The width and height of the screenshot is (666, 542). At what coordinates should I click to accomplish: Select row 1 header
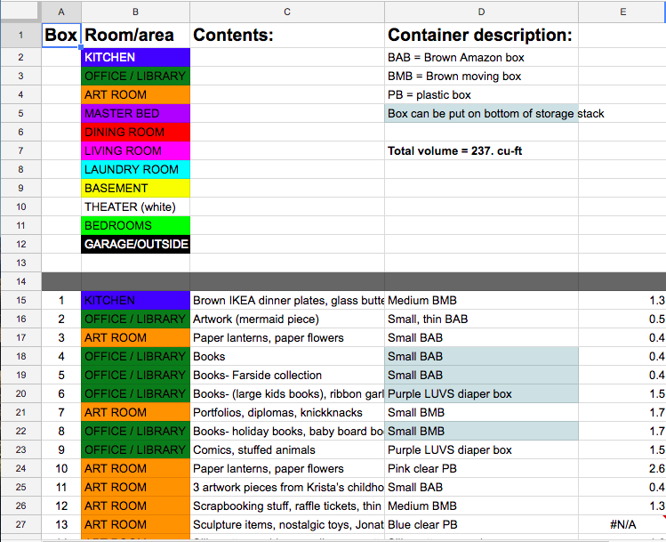[20, 35]
